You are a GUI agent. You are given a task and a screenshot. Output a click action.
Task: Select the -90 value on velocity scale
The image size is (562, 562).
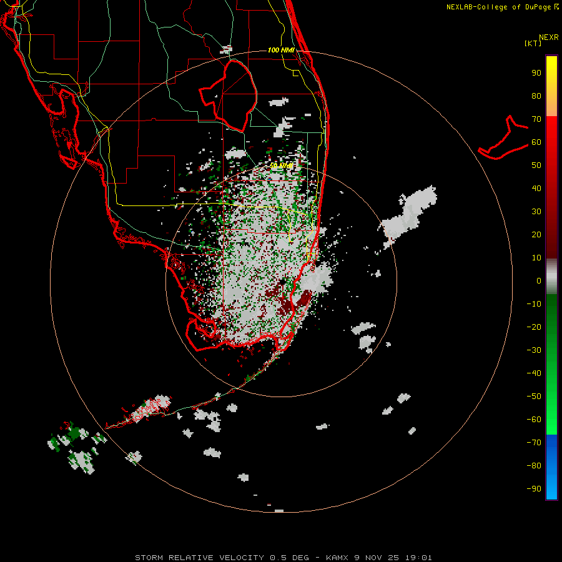534,488
